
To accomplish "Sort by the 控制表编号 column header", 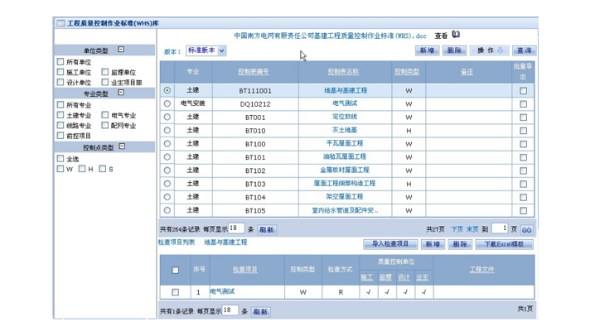I will (x=254, y=72).
